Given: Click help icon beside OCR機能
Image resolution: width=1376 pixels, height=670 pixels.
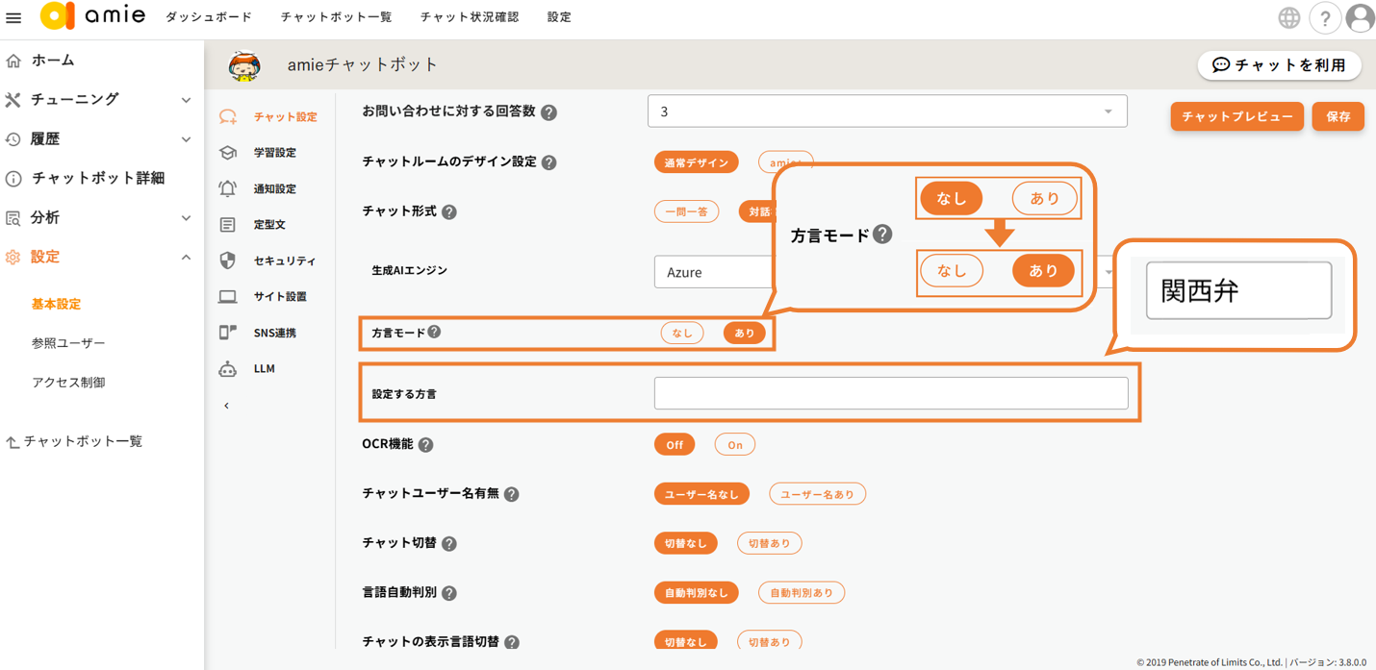Looking at the screenshot, I should coord(425,445).
